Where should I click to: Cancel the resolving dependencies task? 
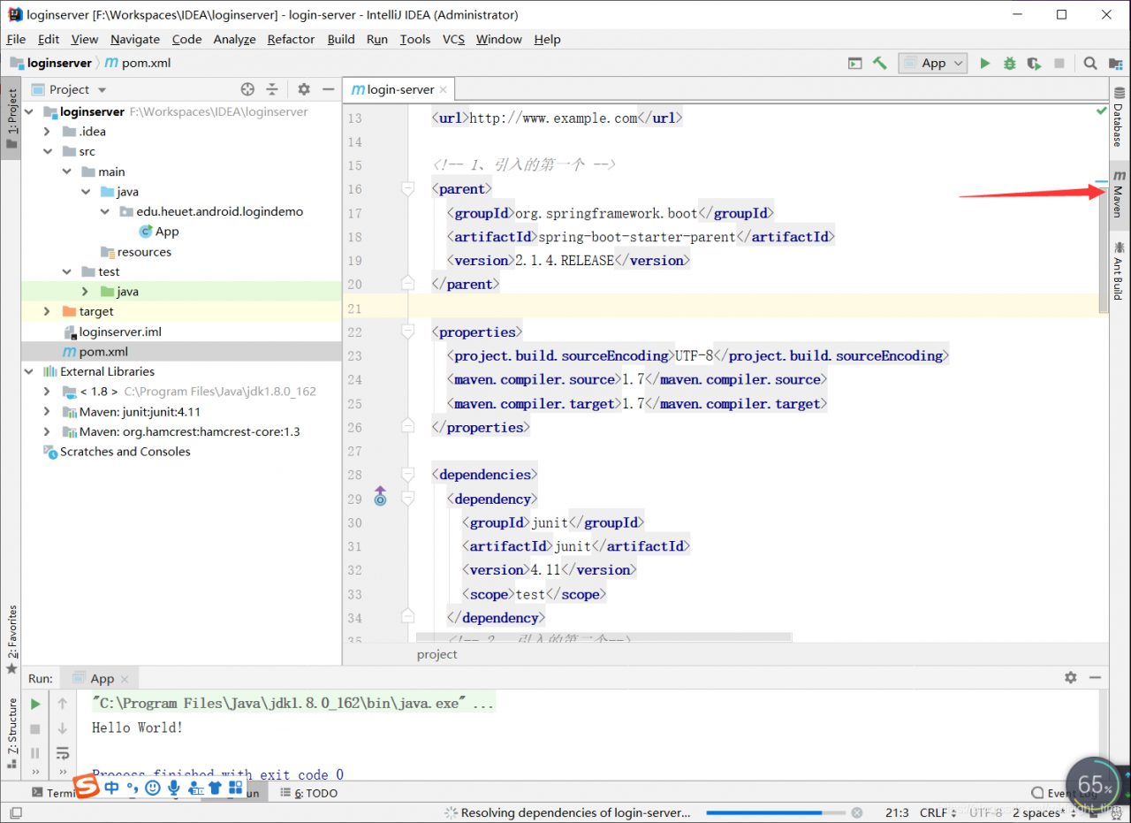click(855, 812)
